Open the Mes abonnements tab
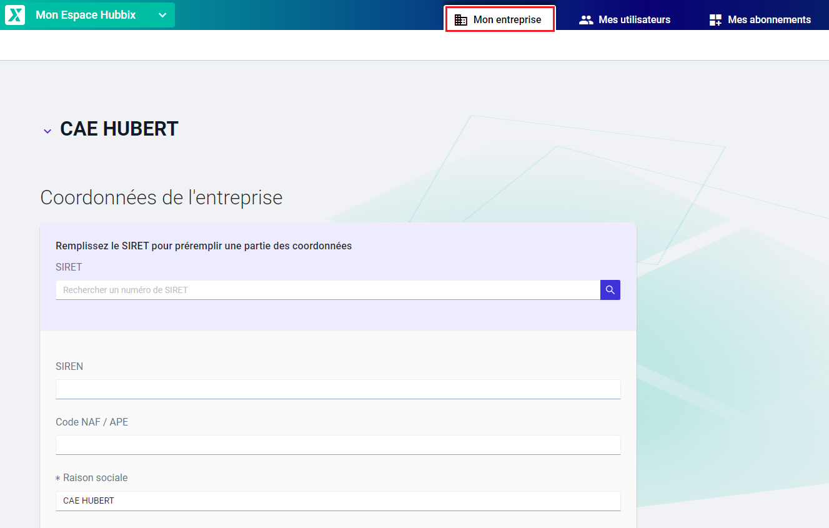 (x=769, y=20)
